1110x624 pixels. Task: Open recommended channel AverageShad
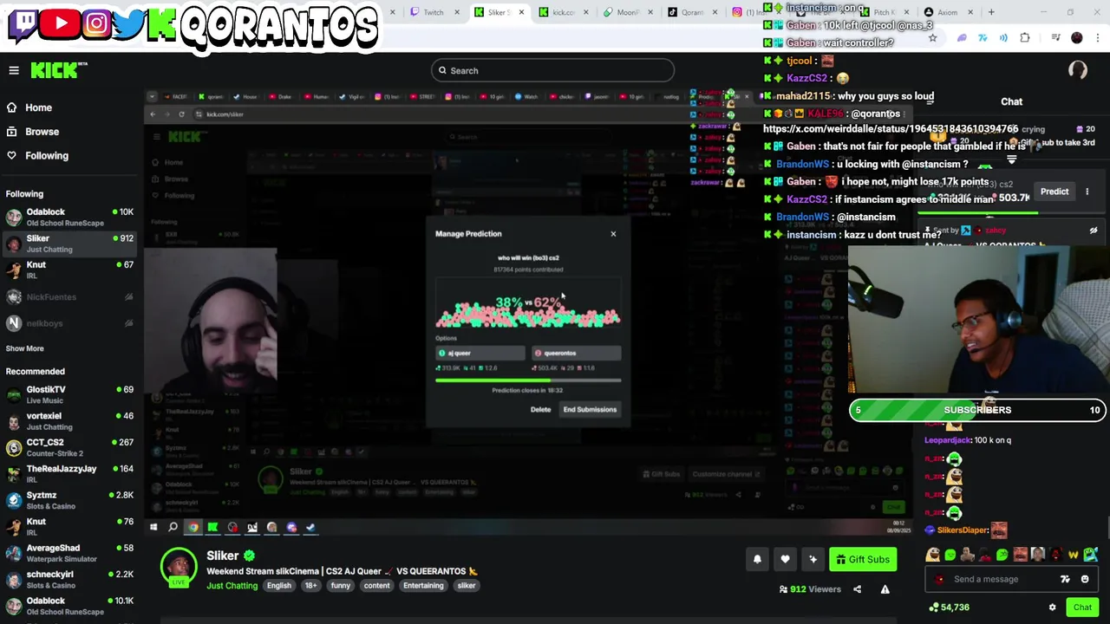pos(69,553)
